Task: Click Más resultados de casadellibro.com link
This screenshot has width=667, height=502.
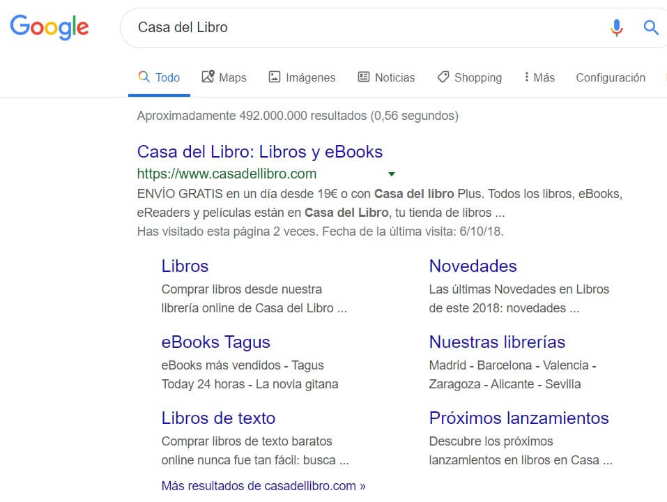Action: [263, 486]
